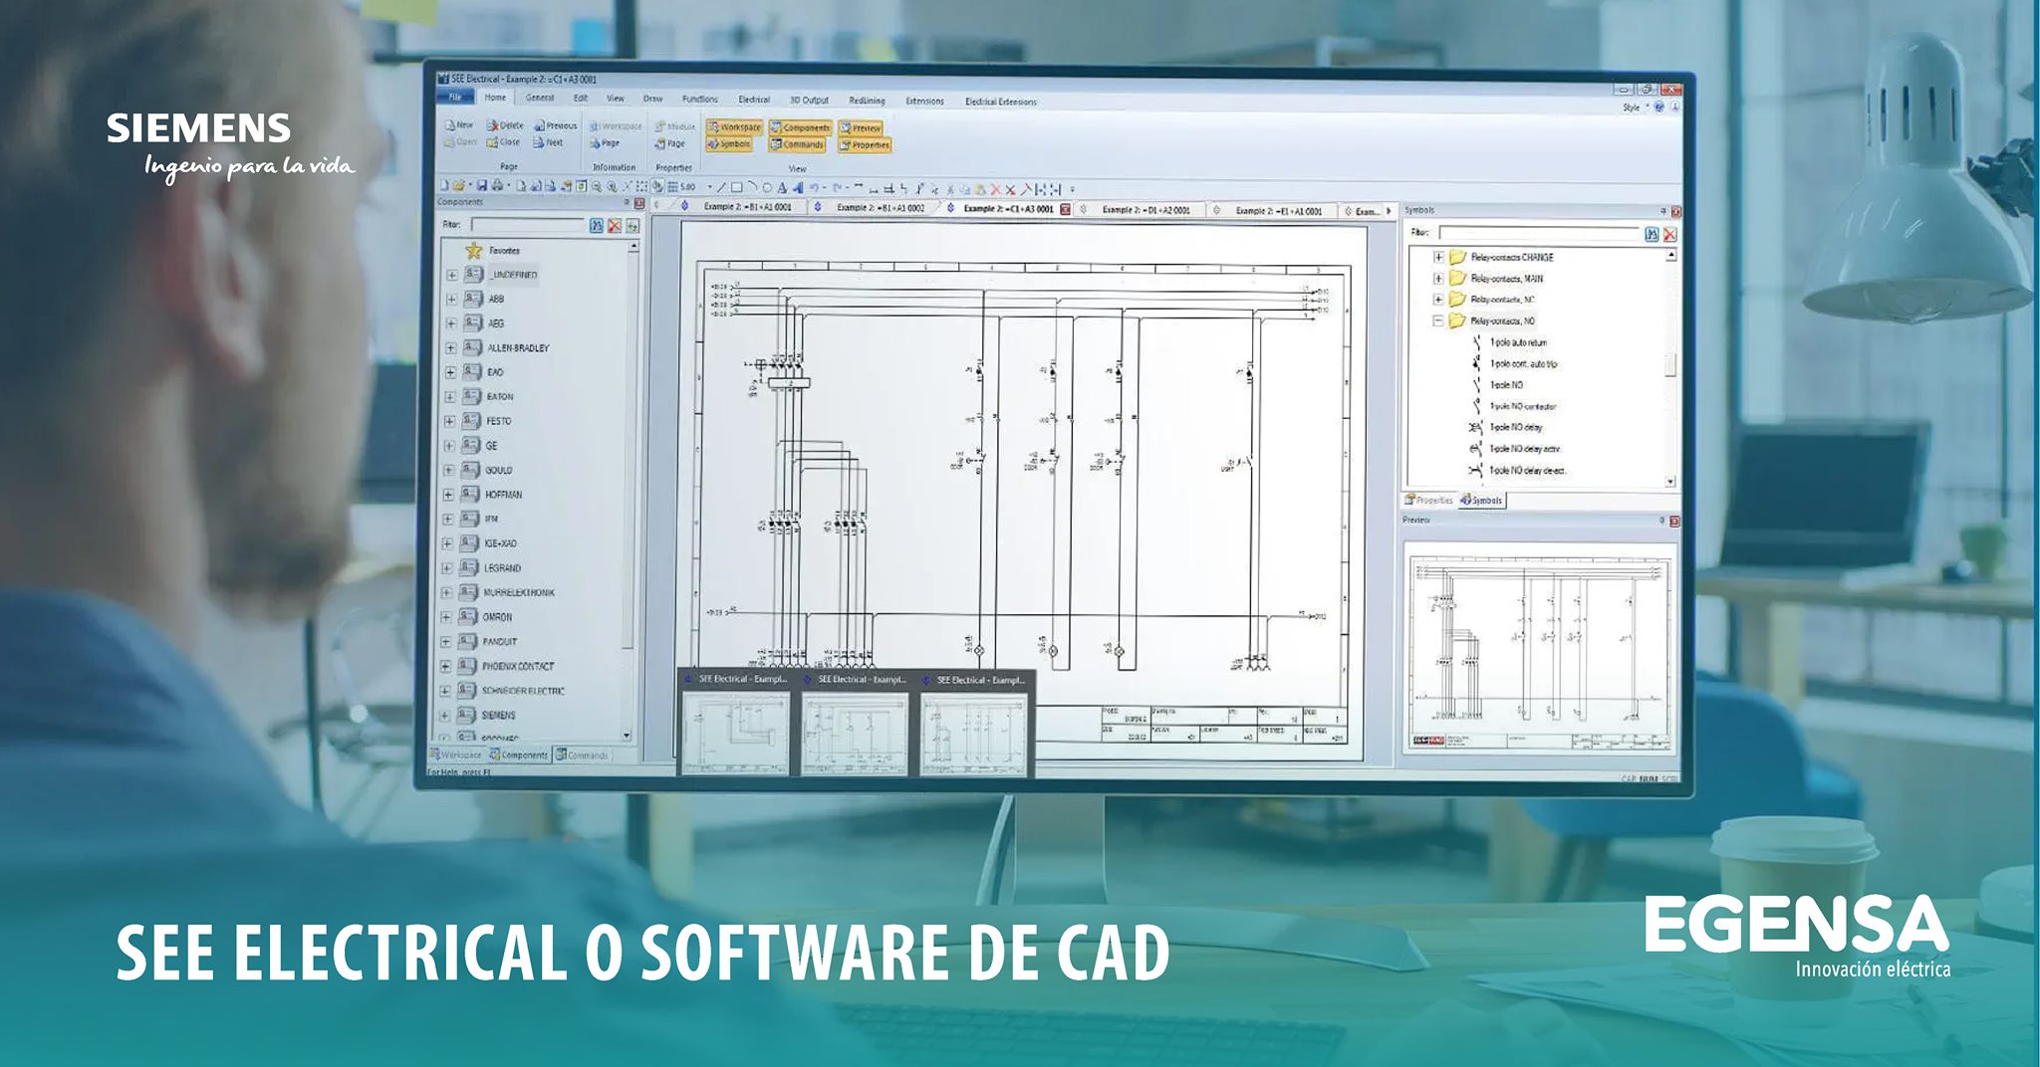Toggle Workspace view button in View group
The image size is (2040, 1067).
click(x=734, y=127)
